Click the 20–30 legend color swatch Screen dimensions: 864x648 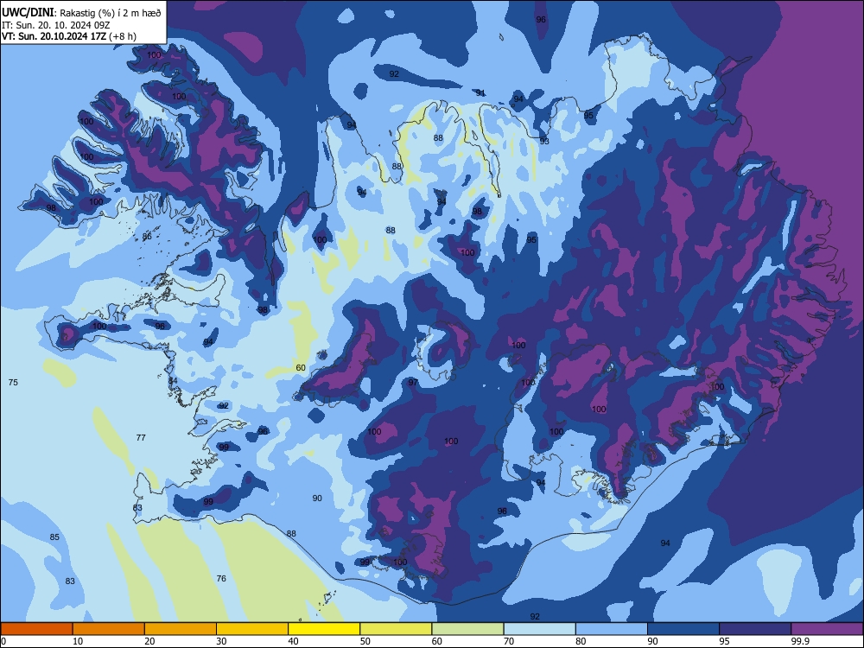tap(181, 629)
